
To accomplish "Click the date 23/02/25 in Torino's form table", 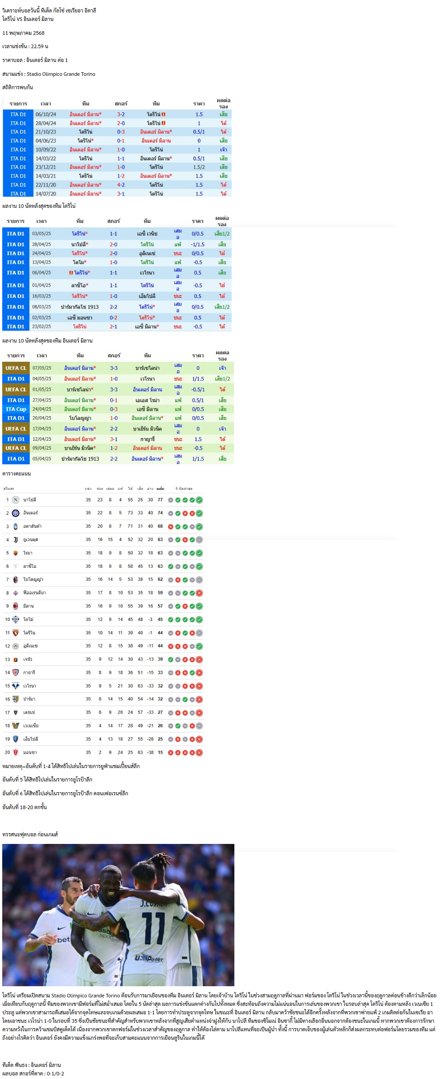I will [x=41, y=327].
